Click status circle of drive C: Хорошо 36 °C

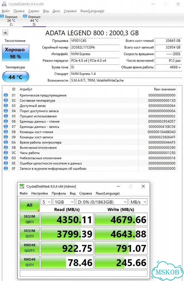2,16
